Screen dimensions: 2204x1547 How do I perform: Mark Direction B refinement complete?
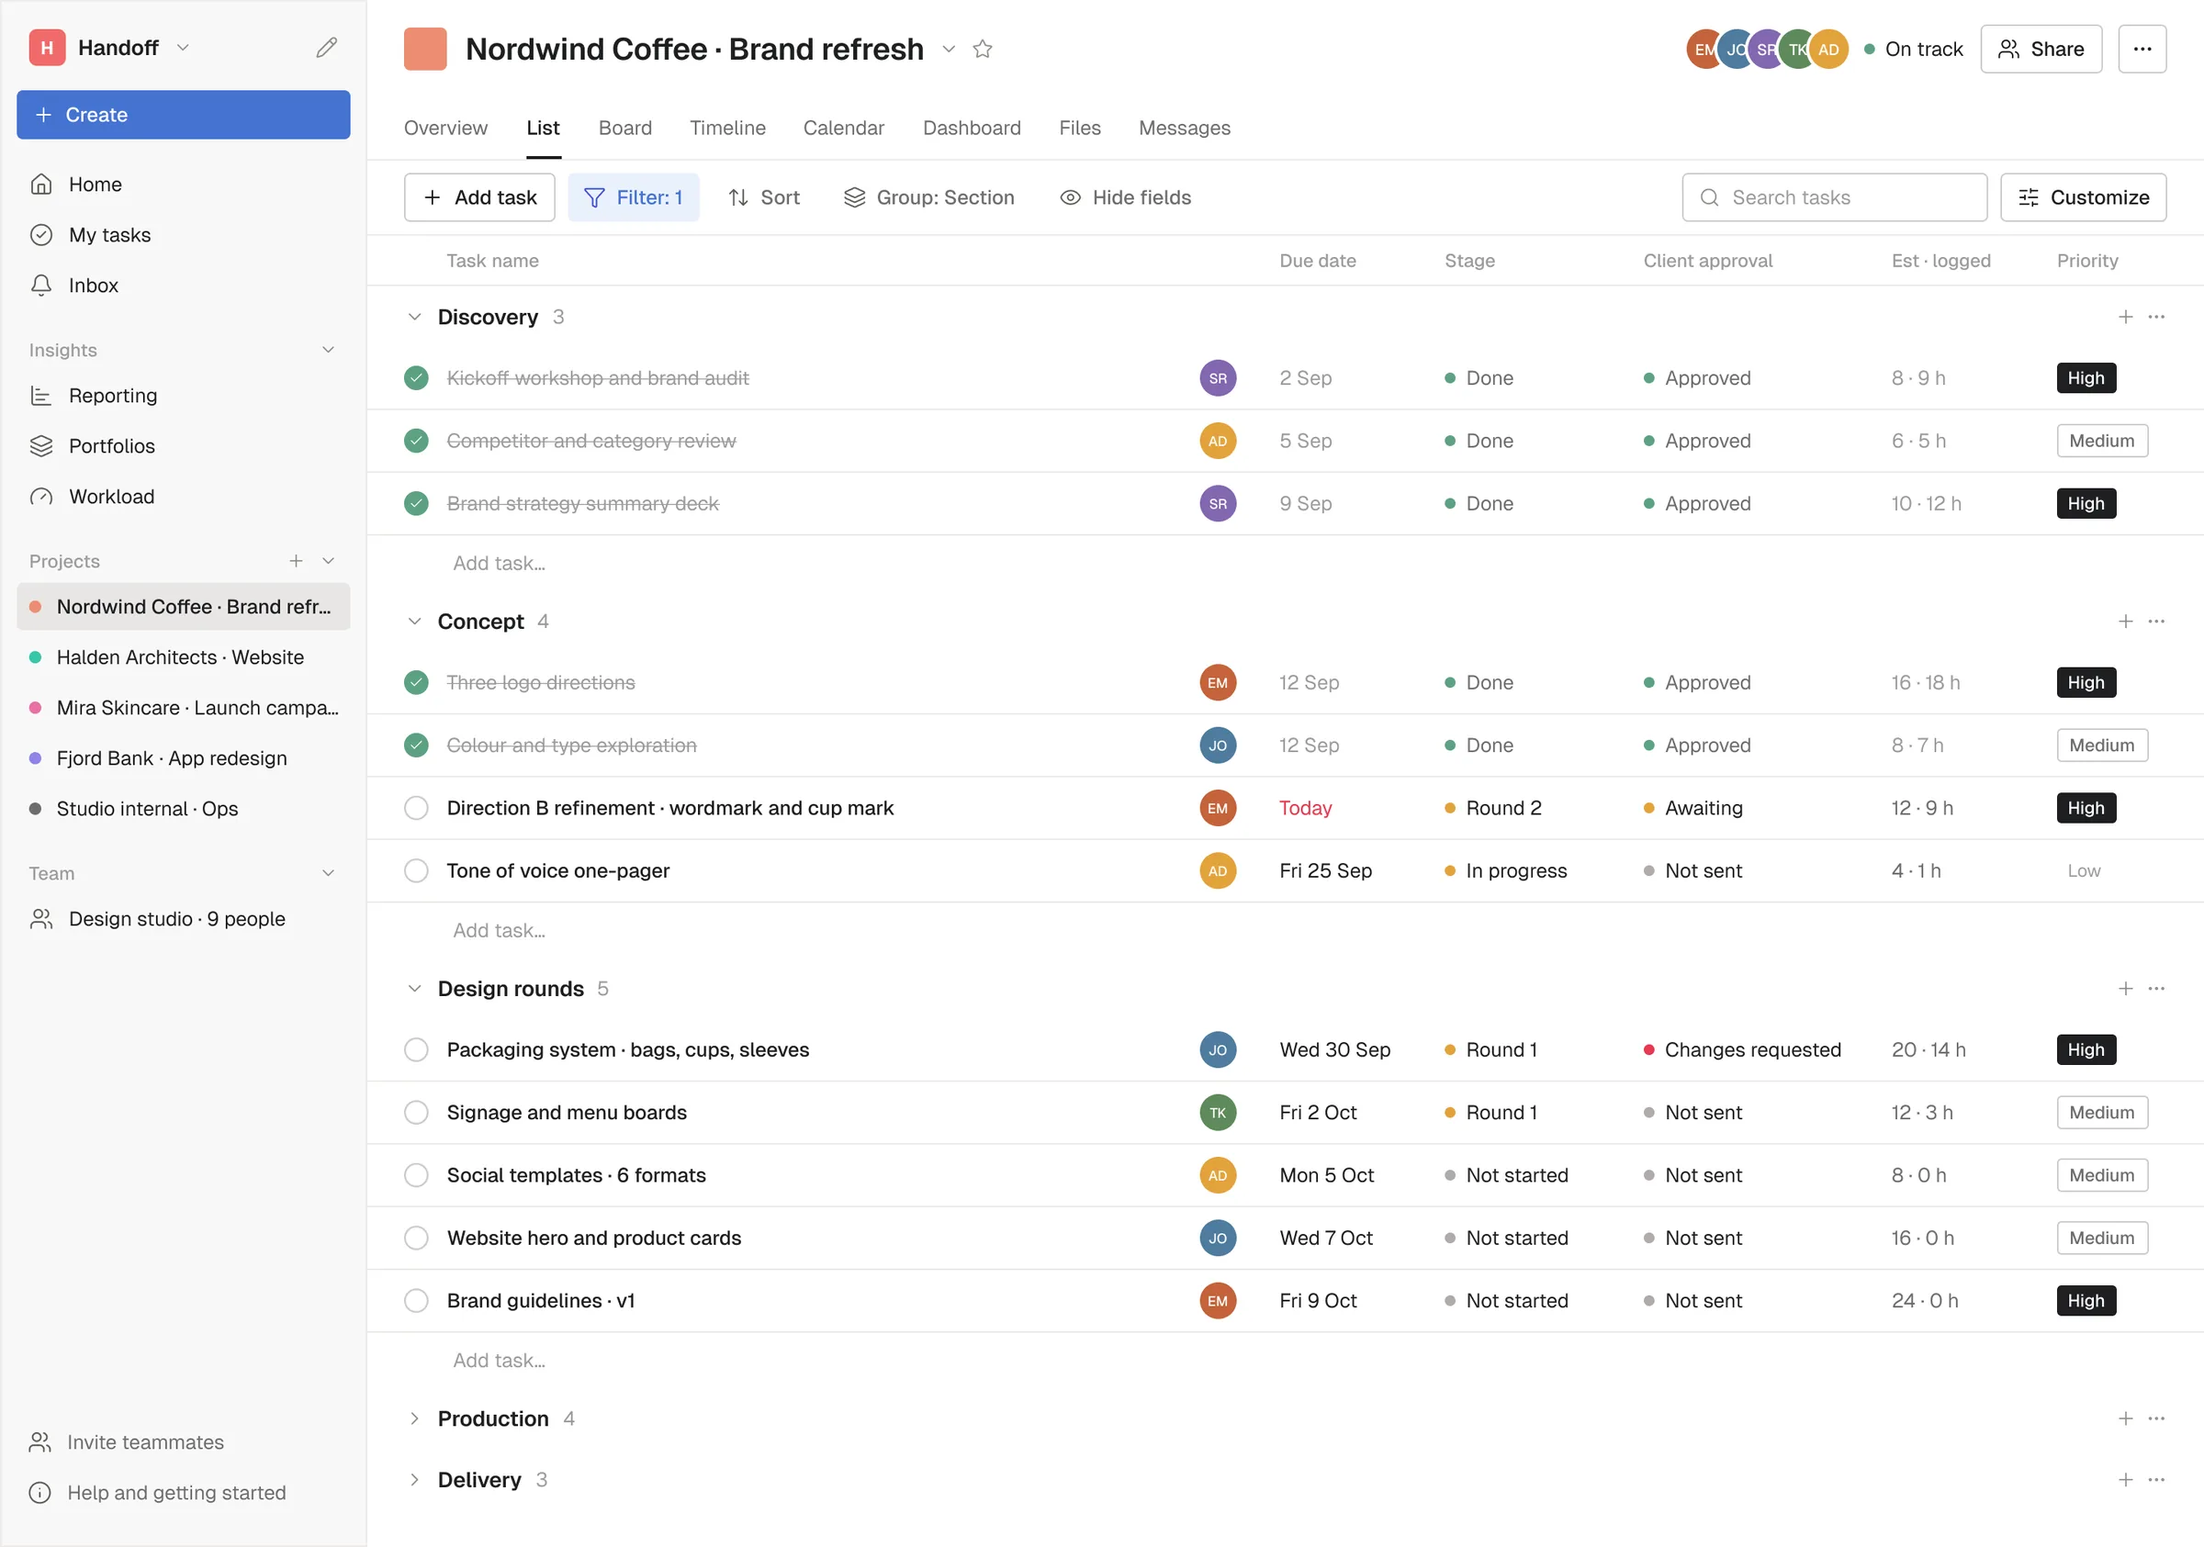416,808
